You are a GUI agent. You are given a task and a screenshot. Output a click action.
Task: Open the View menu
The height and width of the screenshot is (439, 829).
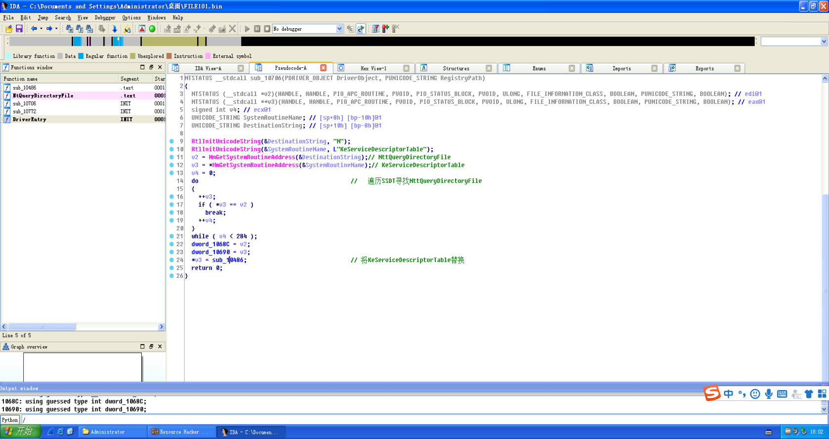pyautogui.click(x=83, y=17)
